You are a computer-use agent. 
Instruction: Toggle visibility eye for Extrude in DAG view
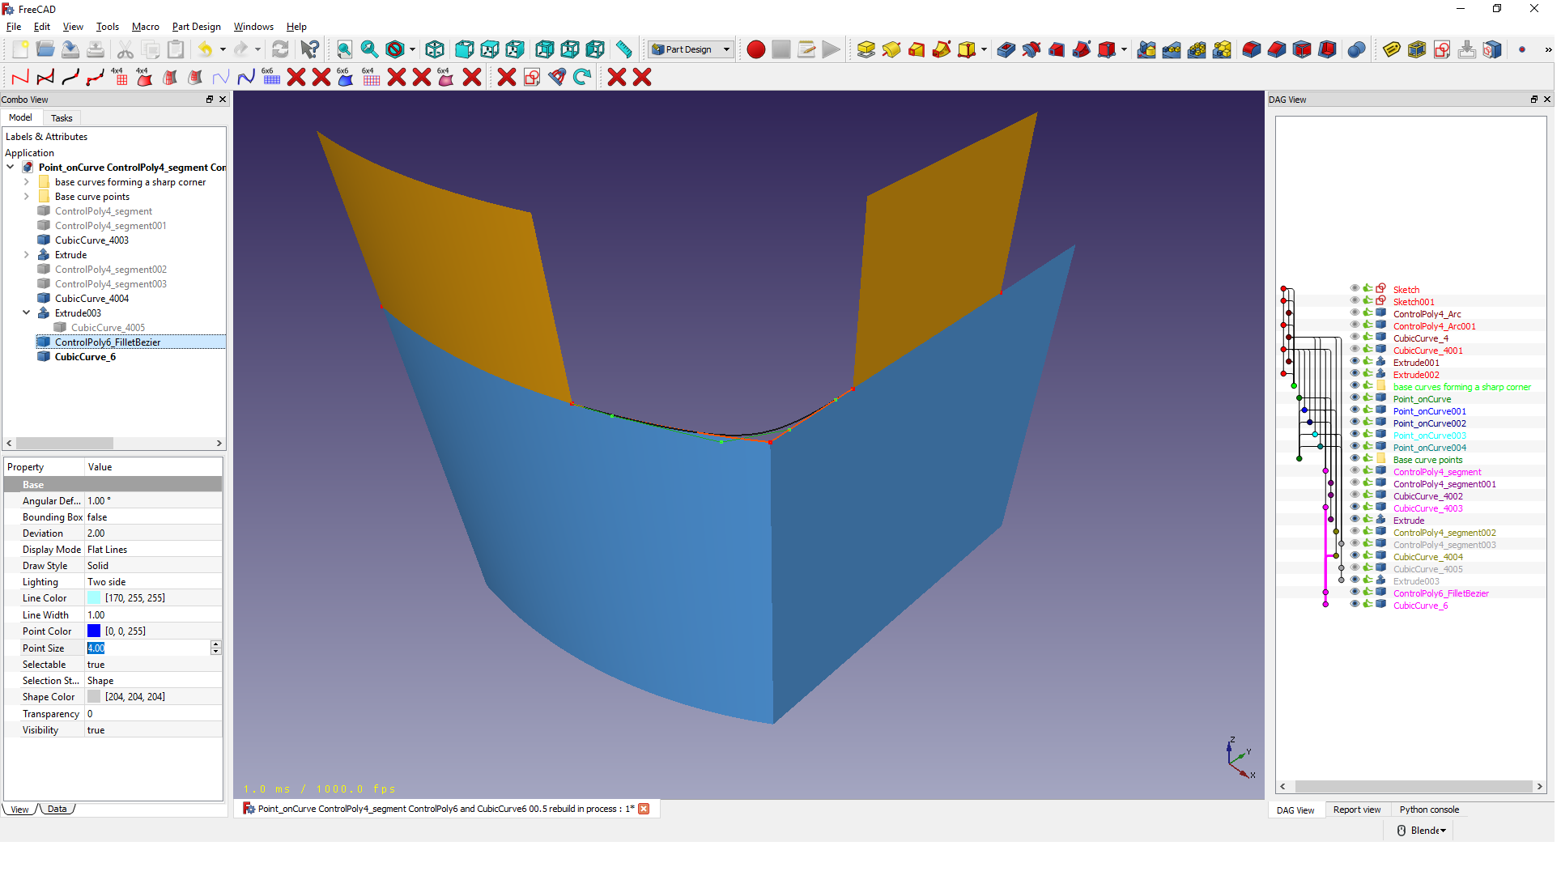(1355, 520)
